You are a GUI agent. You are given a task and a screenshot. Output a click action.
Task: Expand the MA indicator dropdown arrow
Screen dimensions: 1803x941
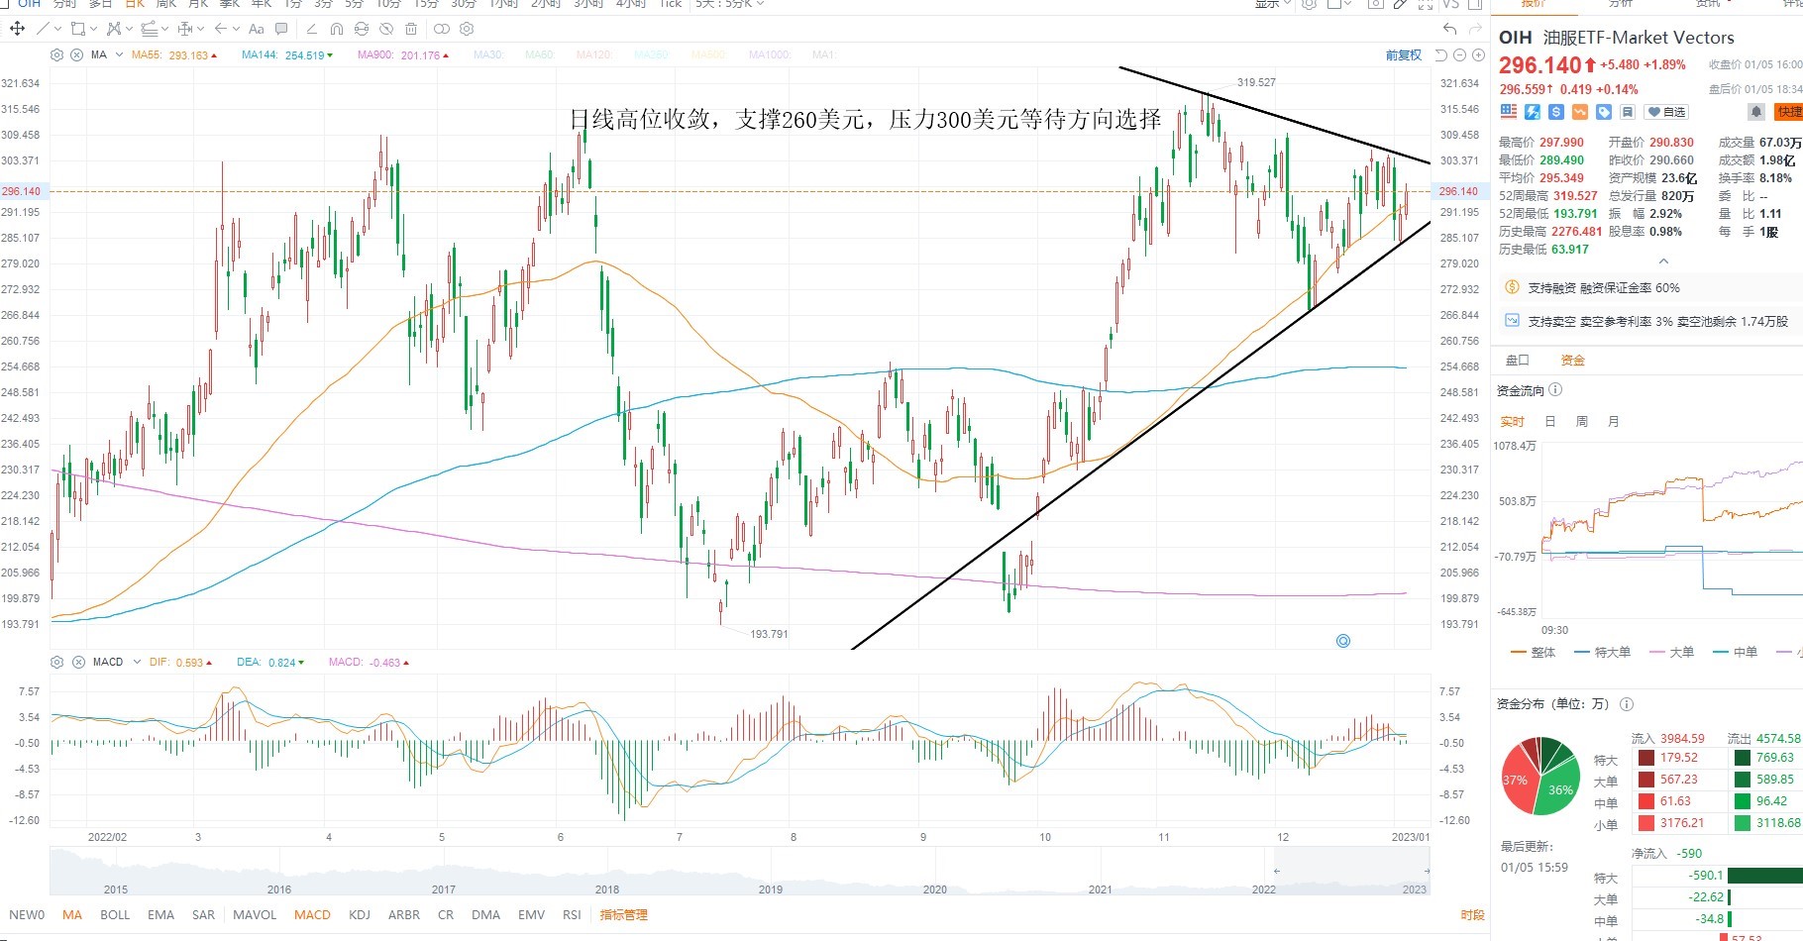point(119,55)
